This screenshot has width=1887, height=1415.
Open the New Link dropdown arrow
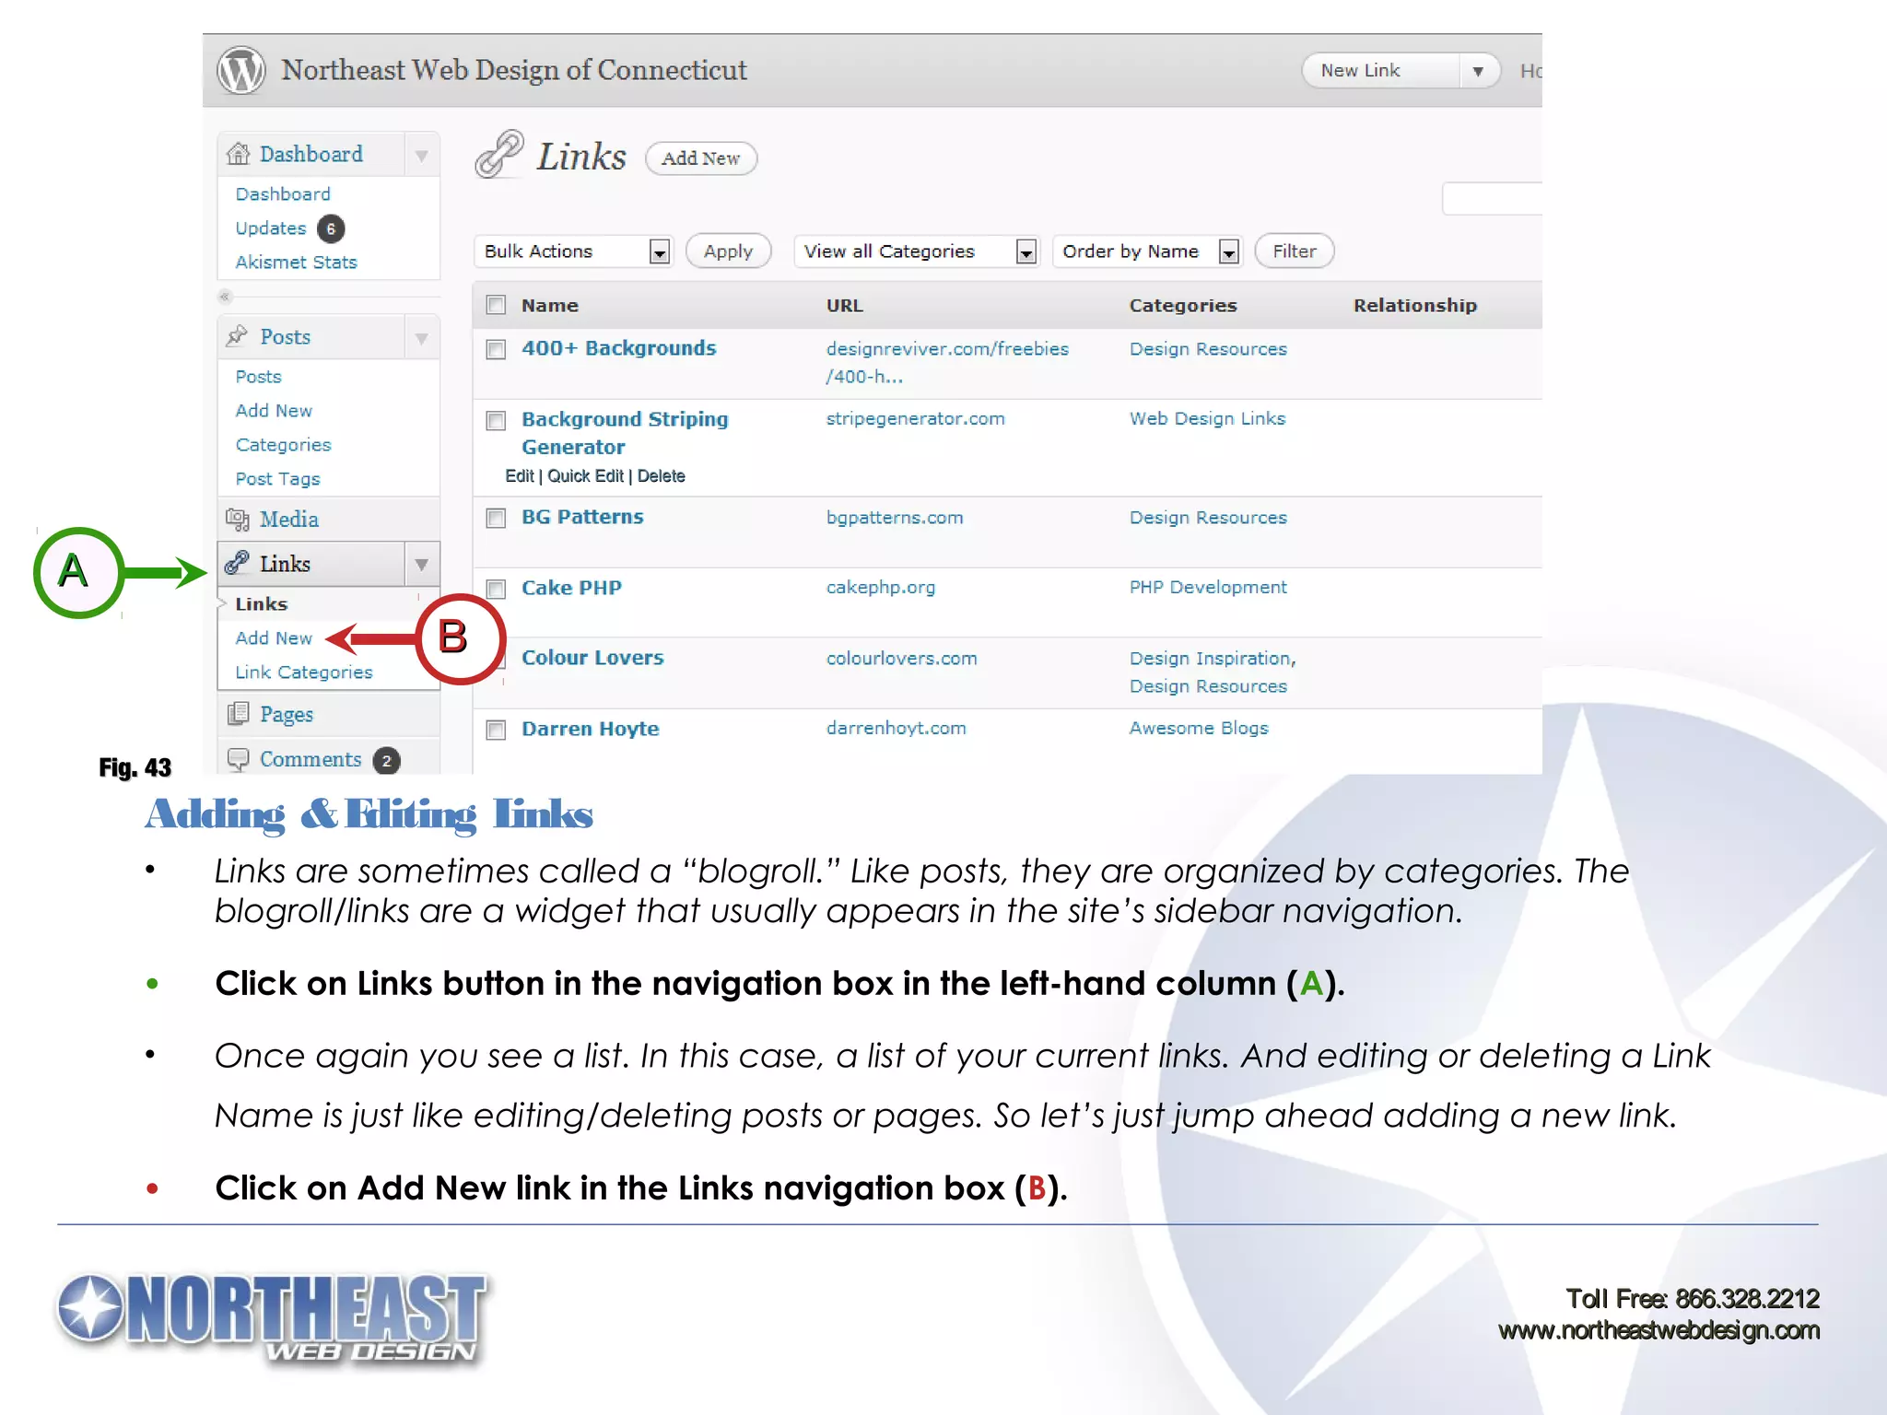click(x=1478, y=71)
